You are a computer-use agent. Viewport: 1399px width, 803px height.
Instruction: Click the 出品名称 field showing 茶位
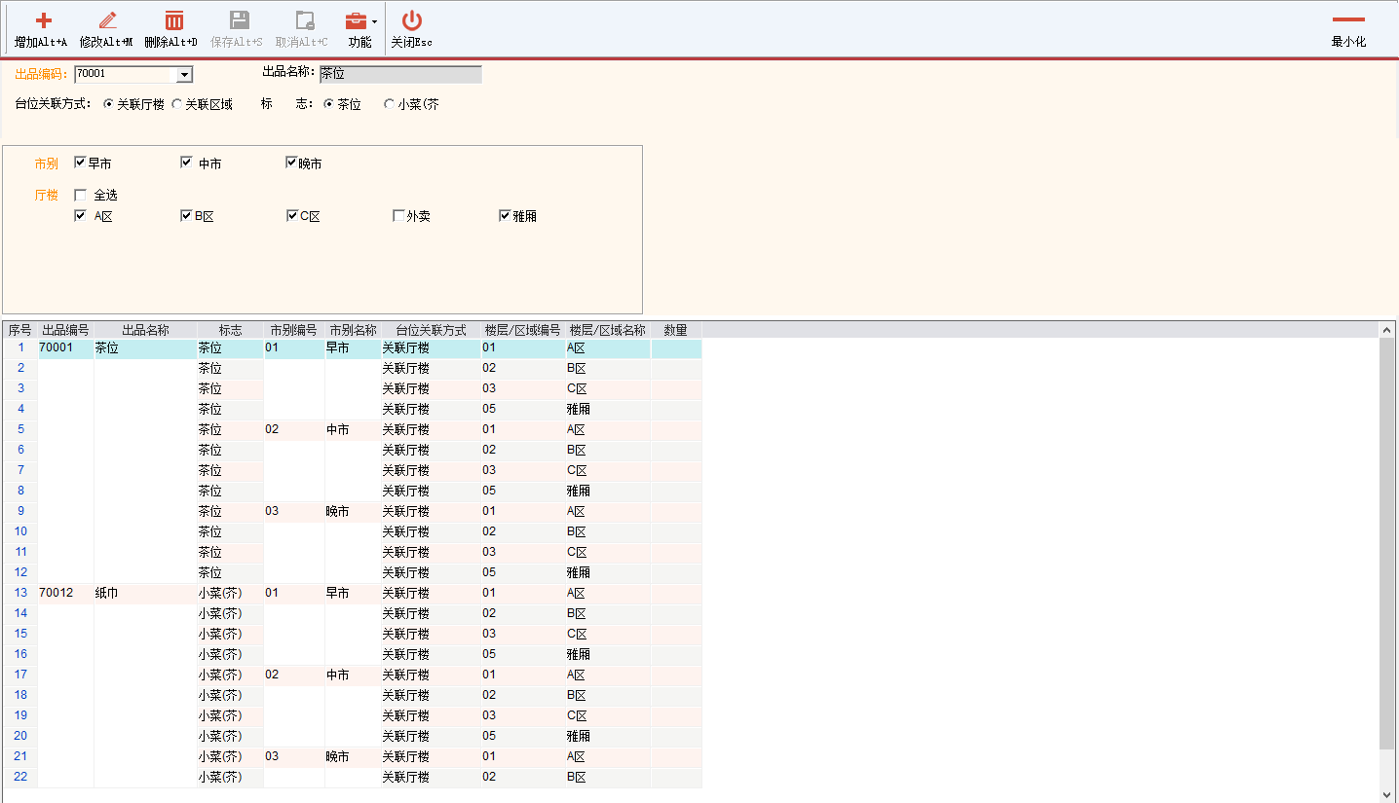(400, 74)
